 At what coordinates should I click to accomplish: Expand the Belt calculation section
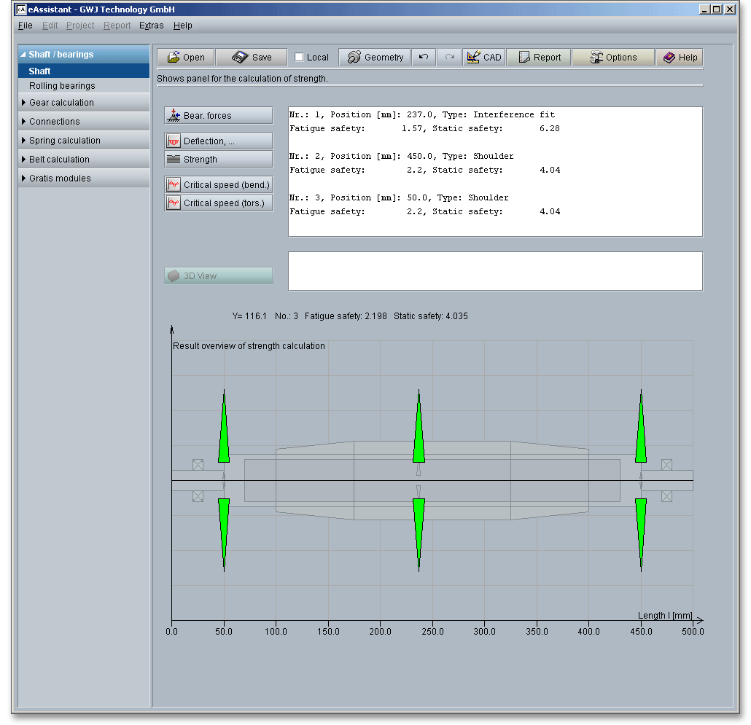(x=59, y=160)
